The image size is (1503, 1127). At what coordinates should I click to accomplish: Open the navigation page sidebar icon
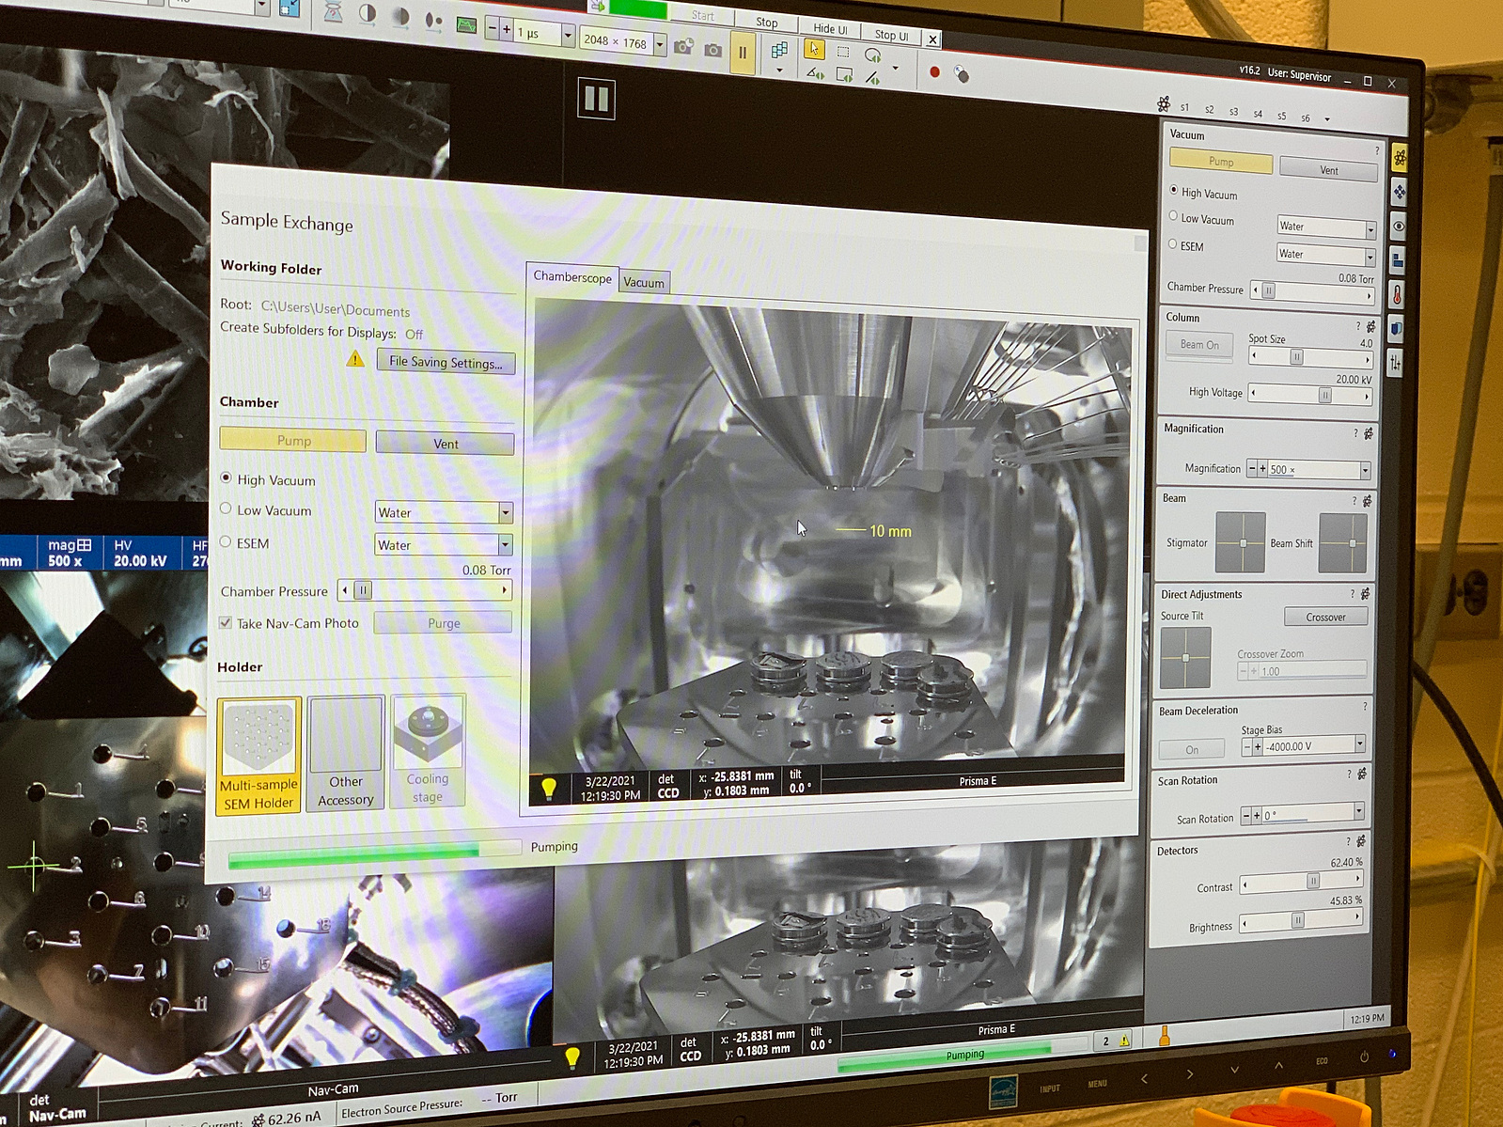pyautogui.click(x=1400, y=192)
